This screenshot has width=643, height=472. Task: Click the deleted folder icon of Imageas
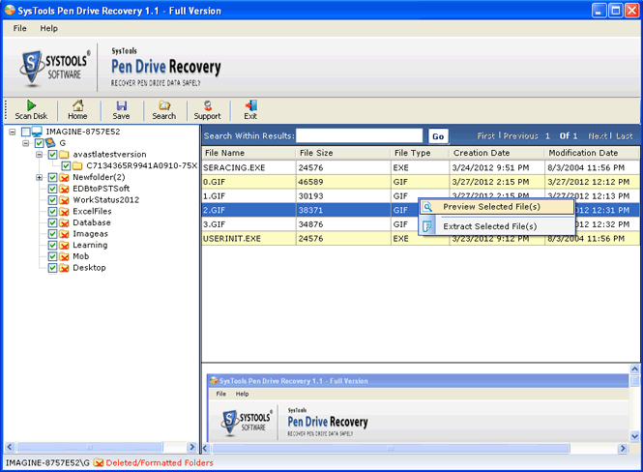tap(64, 234)
